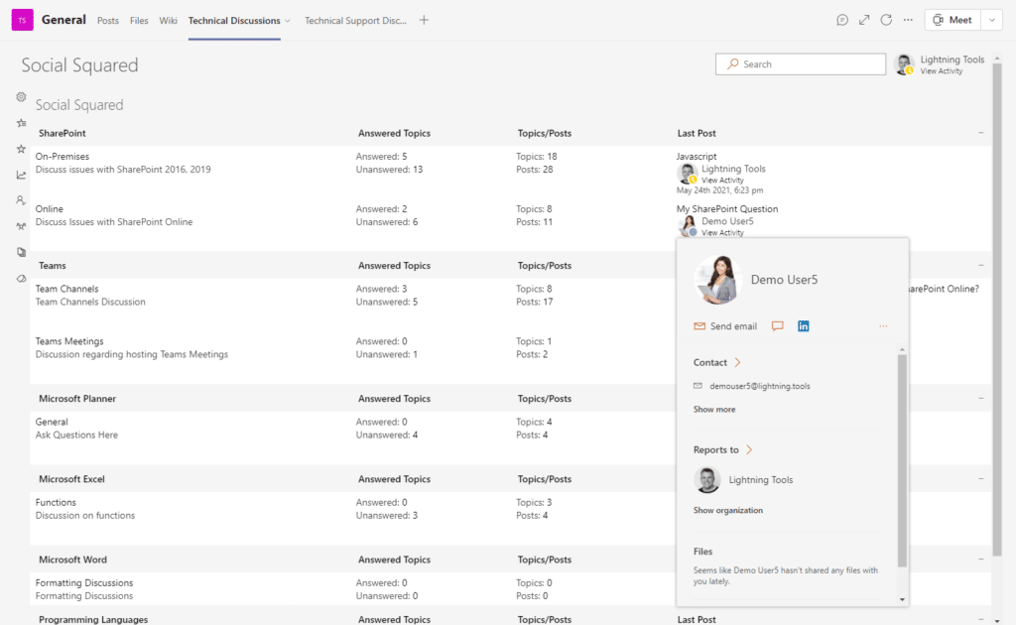Screen dimensions: 1016x625
Task: Click the Send email link
Action: pos(733,326)
